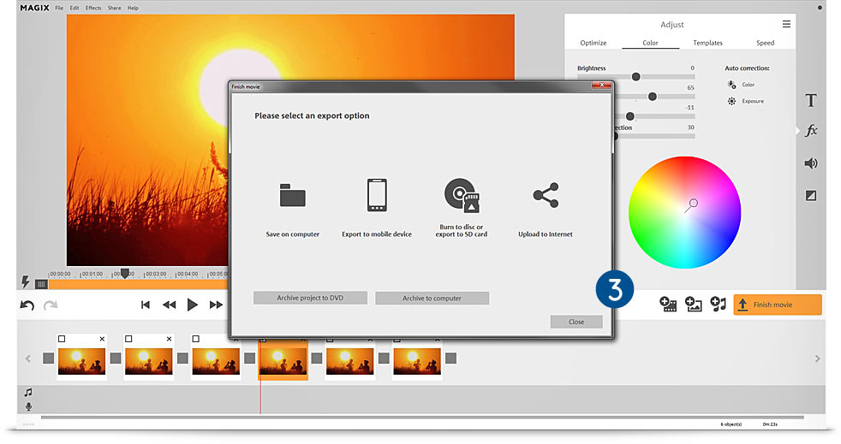
Task: Tick the checkbox on the second timeline clip
Action: [x=128, y=339]
